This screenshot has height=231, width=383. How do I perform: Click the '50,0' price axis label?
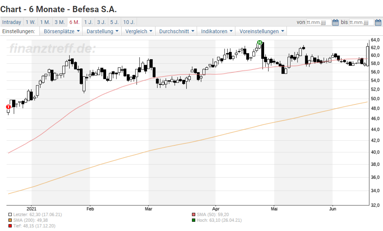(375, 99)
